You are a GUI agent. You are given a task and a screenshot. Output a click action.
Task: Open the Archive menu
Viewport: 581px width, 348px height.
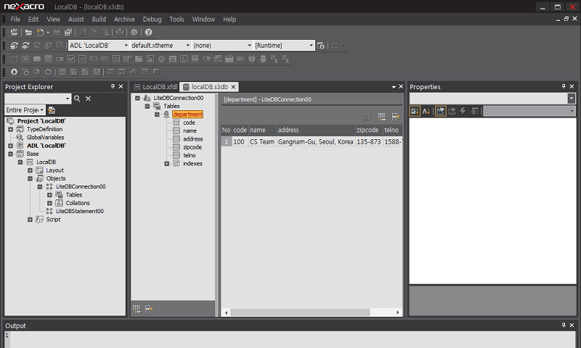(x=124, y=20)
